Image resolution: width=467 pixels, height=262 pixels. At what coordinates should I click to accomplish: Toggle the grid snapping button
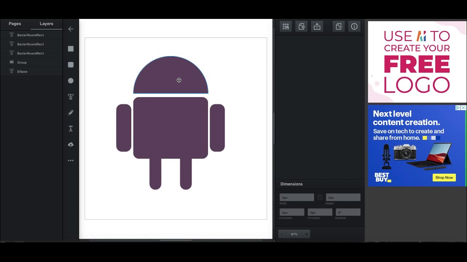pyautogui.click(x=286, y=27)
